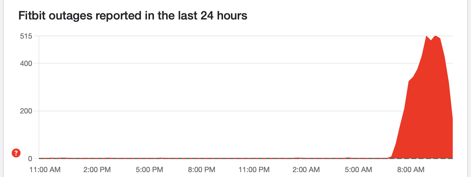
Task: Click the 8:00 PM time label
Action: tap(201, 169)
